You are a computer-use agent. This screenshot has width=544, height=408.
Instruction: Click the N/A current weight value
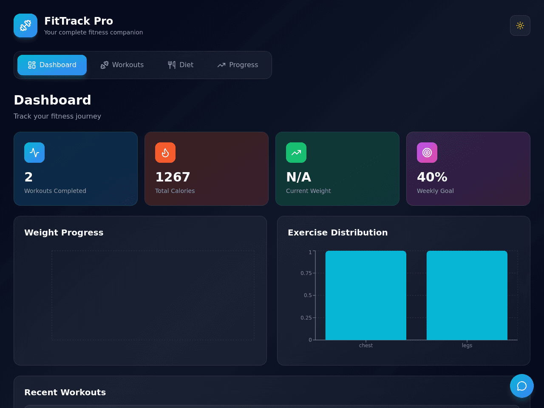pyautogui.click(x=299, y=177)
